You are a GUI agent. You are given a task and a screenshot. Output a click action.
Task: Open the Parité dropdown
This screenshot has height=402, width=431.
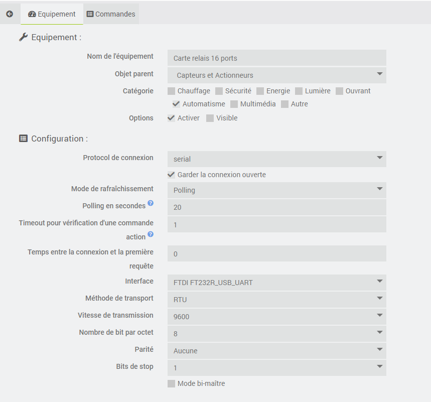276,351
